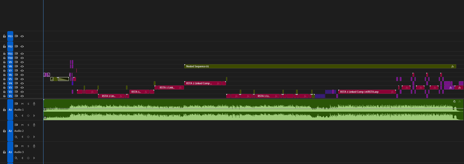Click the Audio 3 track volume value
The image size is (464, 164).
click(16, 158)
